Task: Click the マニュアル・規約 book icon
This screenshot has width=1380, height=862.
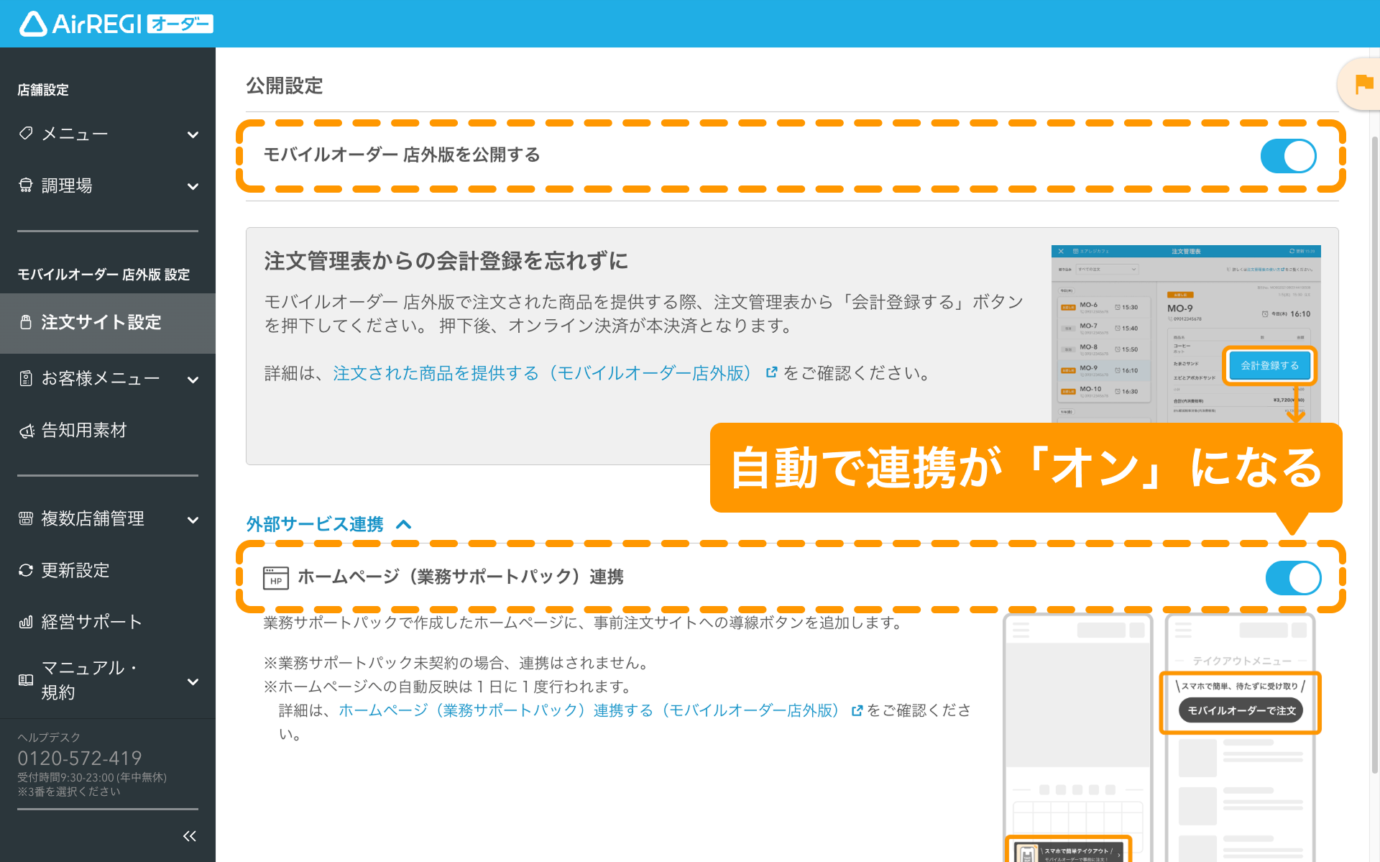Action: coord(26,679)
